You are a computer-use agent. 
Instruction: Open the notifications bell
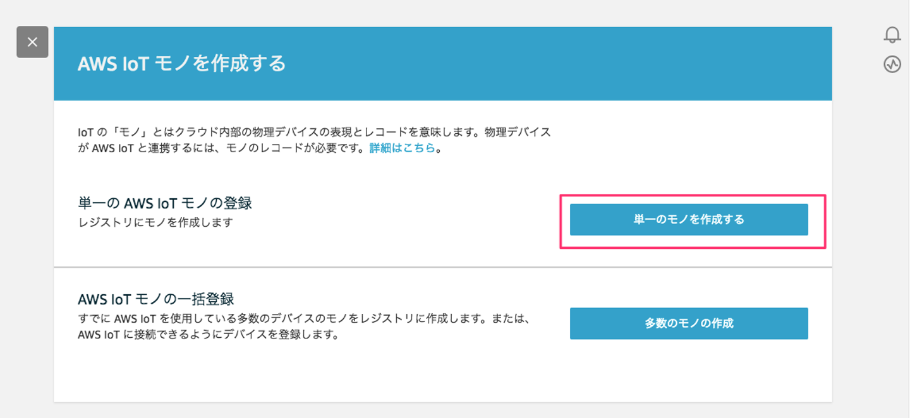(x=892, y=35)
